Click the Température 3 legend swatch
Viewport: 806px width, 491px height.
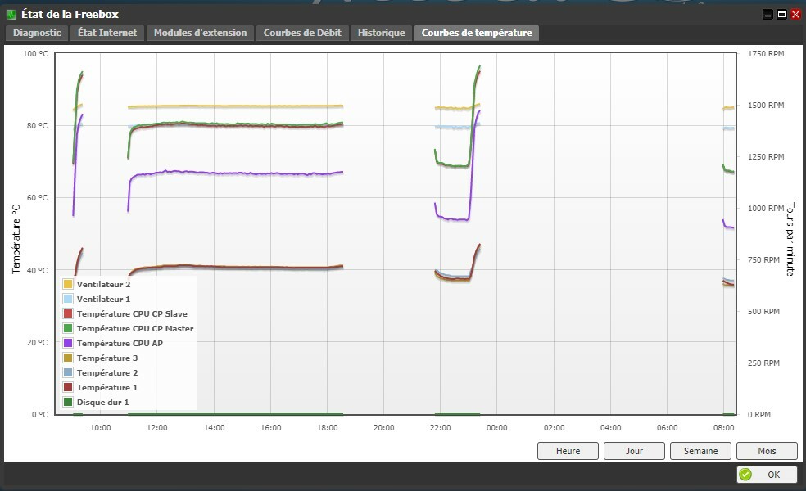click(x=68, y=358)
